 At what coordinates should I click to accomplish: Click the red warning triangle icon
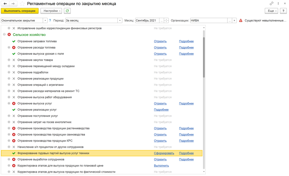coord(241,21)
